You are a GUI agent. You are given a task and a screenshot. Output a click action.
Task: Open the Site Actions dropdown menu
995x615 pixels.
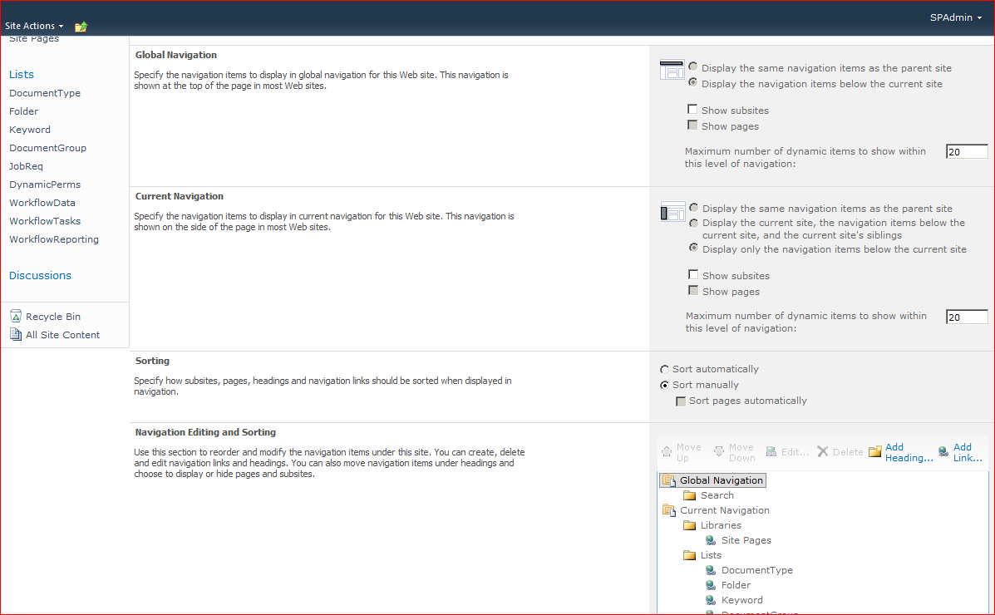[34, 27]
